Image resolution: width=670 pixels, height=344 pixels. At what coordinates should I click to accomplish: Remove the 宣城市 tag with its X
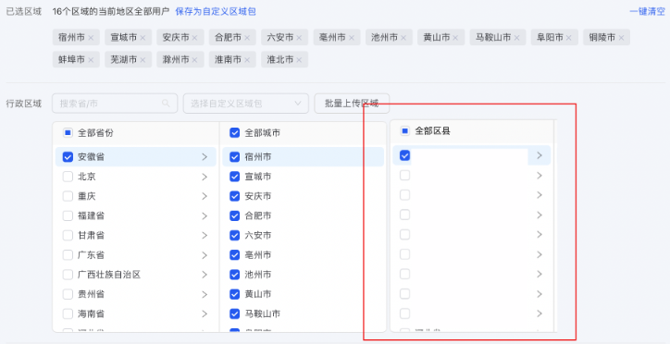143,38
